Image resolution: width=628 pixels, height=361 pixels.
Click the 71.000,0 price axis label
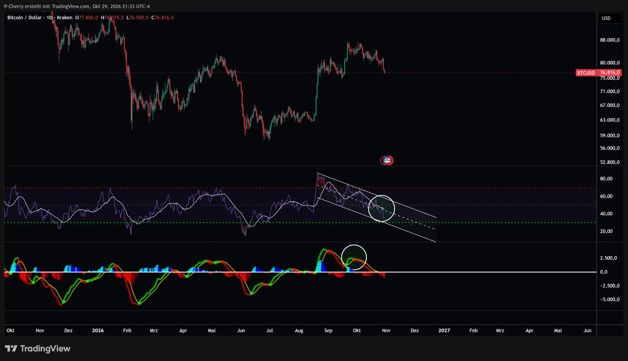[610, 91]
